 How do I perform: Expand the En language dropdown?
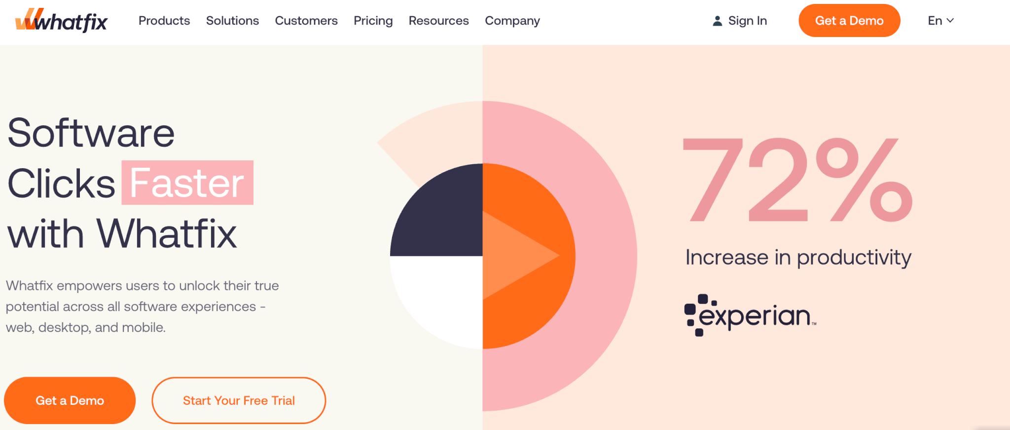[x=940, y=21]
